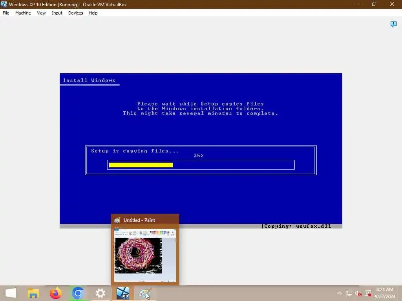The width and height of the screenshot is (402, 301).
Task: Close the VirtualBox window
Action: click(392, 4)
